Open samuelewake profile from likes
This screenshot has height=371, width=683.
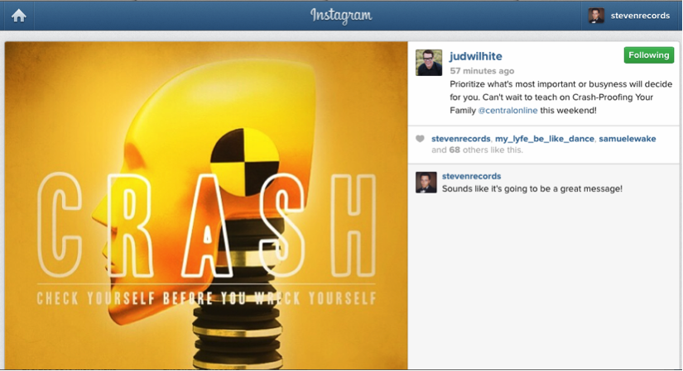coord(628,139)
